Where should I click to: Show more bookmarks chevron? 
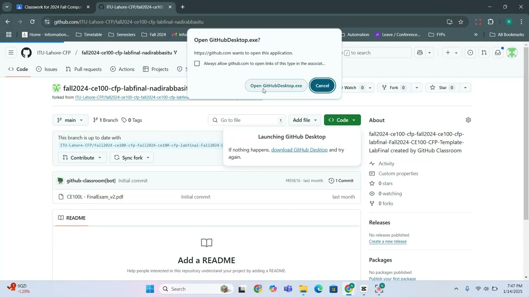pyautogui.click(x=476, y=35)
